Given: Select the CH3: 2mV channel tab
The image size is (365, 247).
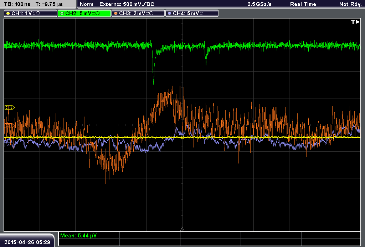Looking at the screenshot, I should click(x=138, y=14).
